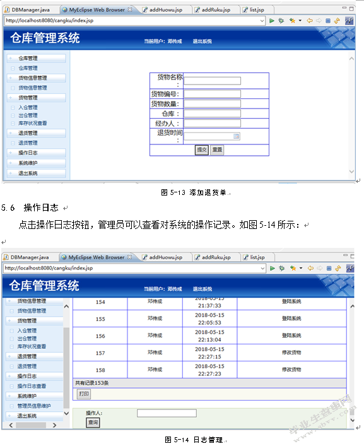Click the blue Stop icon in Figure 5-13 toolbar
This screenshot has width=364, height=446.
pos(328,21)
